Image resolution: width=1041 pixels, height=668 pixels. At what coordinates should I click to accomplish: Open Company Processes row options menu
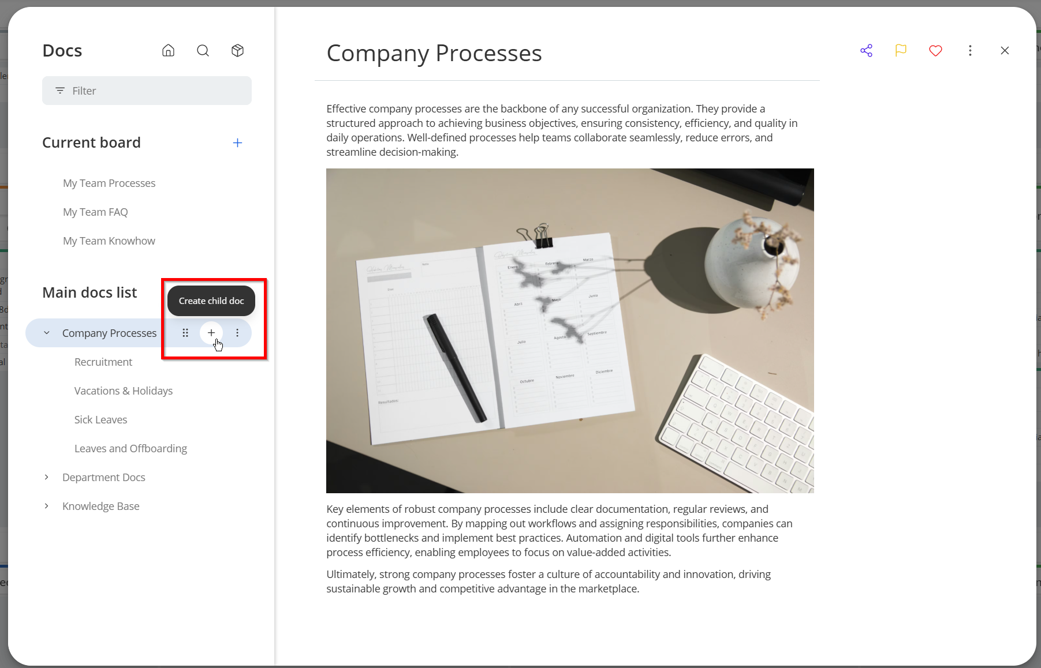pos(237,333)
